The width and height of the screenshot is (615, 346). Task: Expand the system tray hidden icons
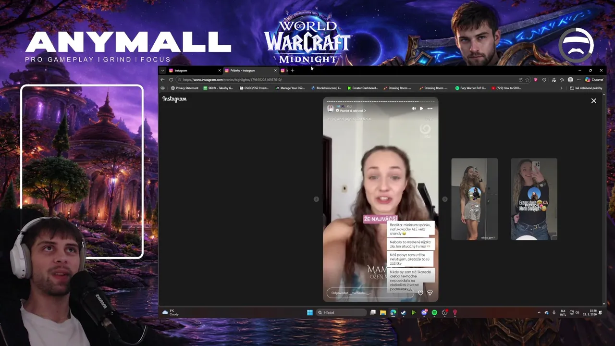pyautogui.click(x=539, y=313)
